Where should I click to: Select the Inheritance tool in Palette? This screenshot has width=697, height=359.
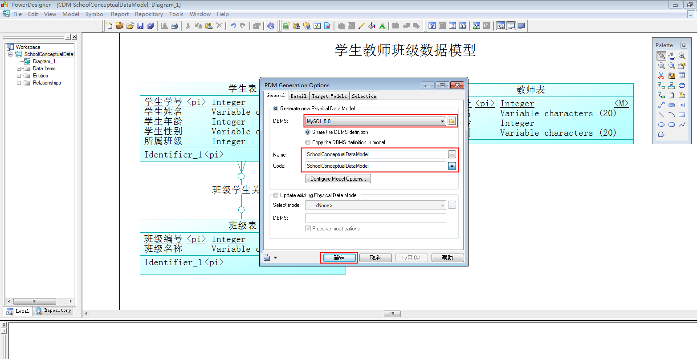coord(672,85)
